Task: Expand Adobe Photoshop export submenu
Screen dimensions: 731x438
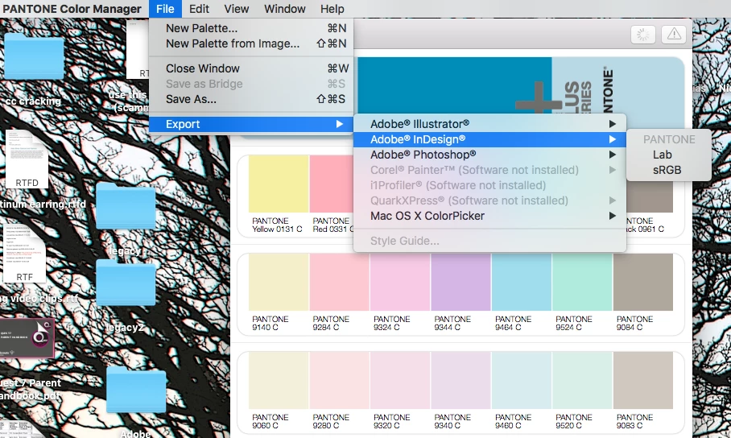Action: coord(489,155)
